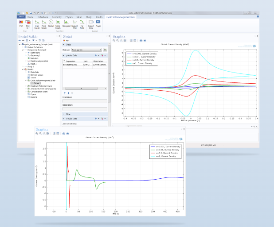Switch to the Mesh ribbon tab
Viewport: 274px width, 227px height.
(x=79, y=17)
